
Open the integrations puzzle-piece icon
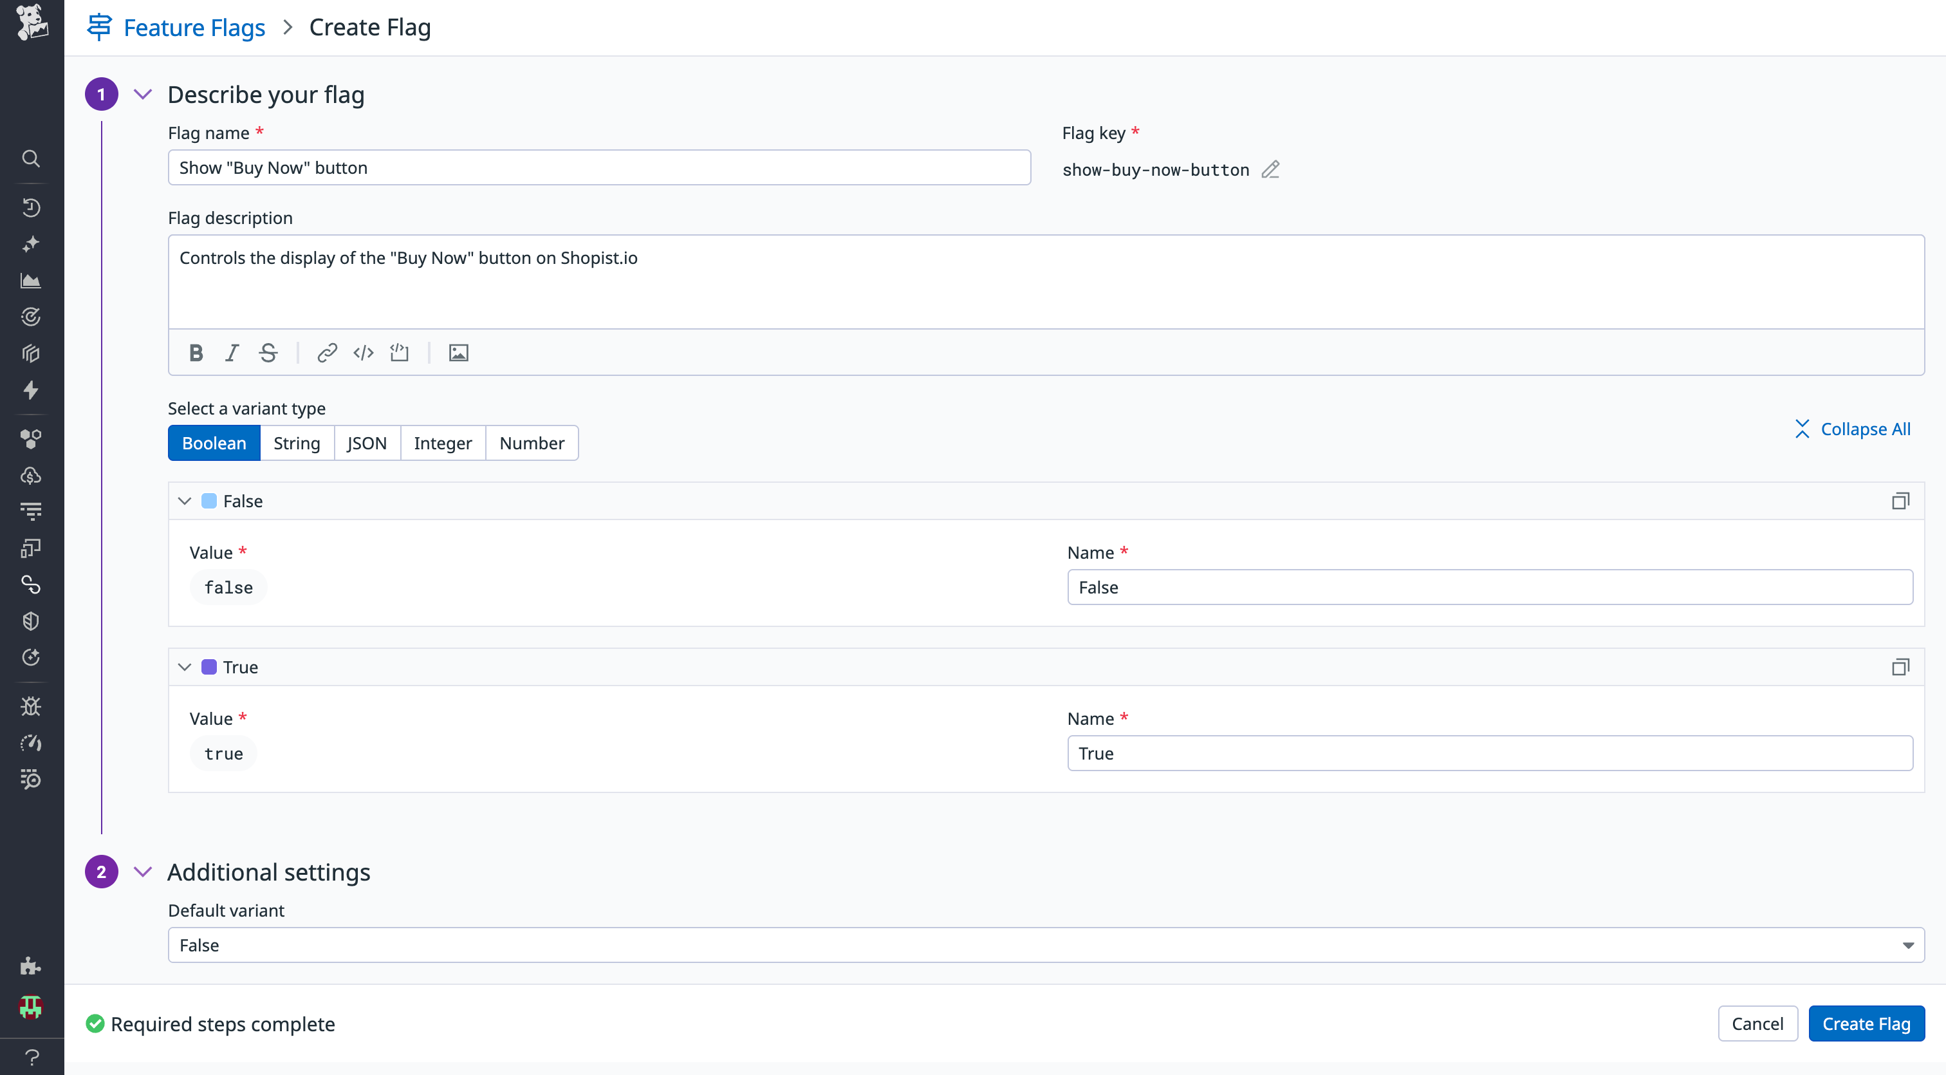point(31,966)
